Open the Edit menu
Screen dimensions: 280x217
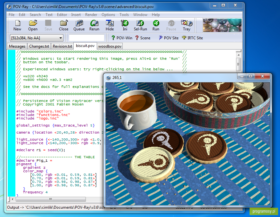coord(22,15)
